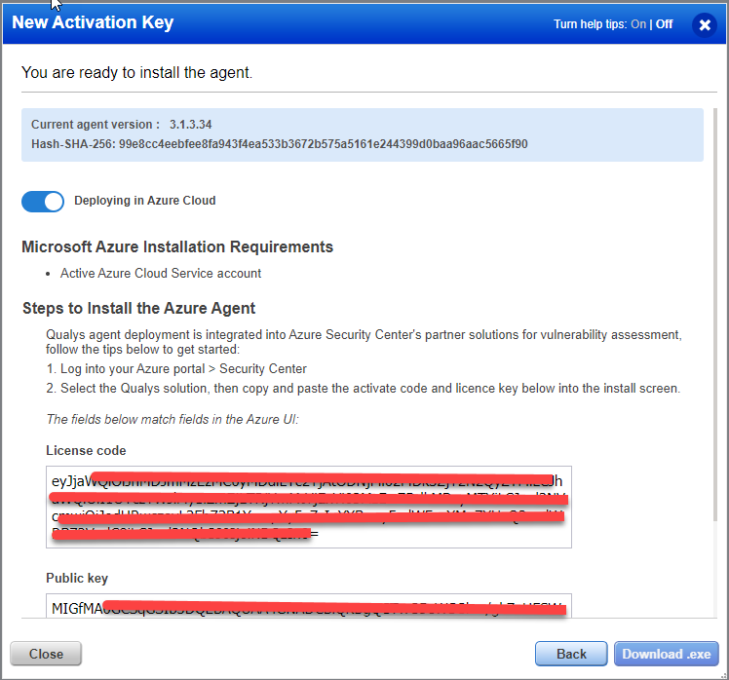The width and height of the screenshot is (729, 680).
Task: Go Back to previous step
Action: point(571,654)
